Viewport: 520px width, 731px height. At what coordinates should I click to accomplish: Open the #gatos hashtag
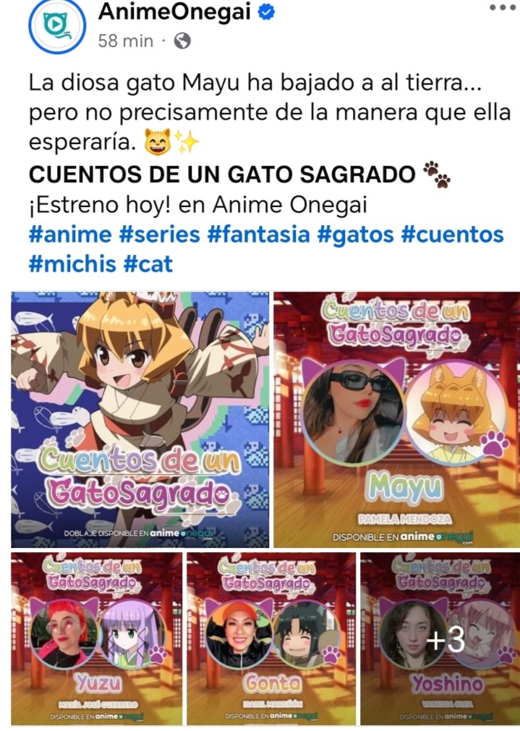(356, 234)
